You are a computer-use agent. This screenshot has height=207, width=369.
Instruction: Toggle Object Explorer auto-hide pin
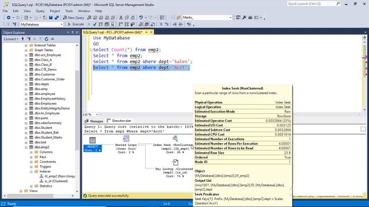point(73,32)
